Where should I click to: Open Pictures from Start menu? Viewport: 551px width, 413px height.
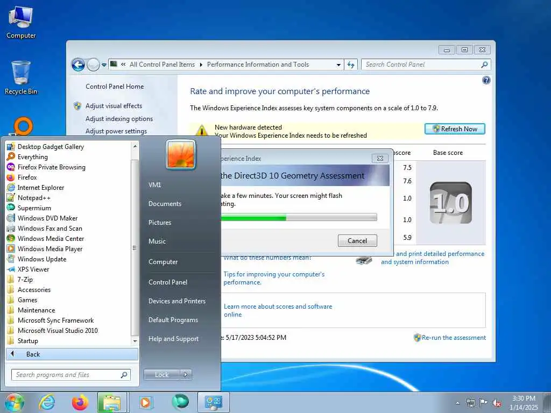[159, 223]
